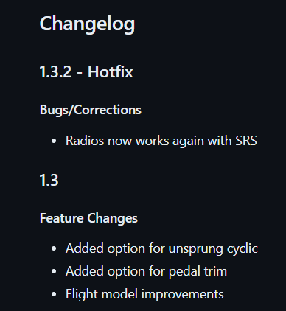Click the pedal trim changelog entry

146,271
